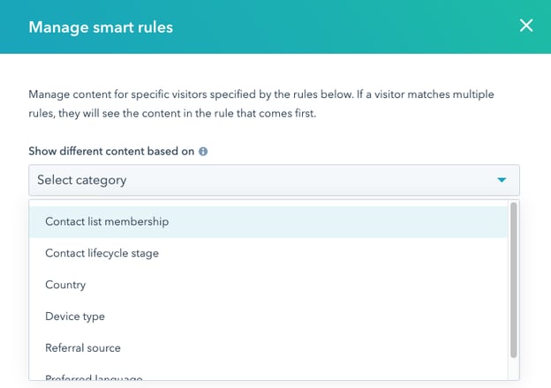Viewport: 551px width, 388px height.
Task: Click the Show different content based on label
Action: point(111,152)
